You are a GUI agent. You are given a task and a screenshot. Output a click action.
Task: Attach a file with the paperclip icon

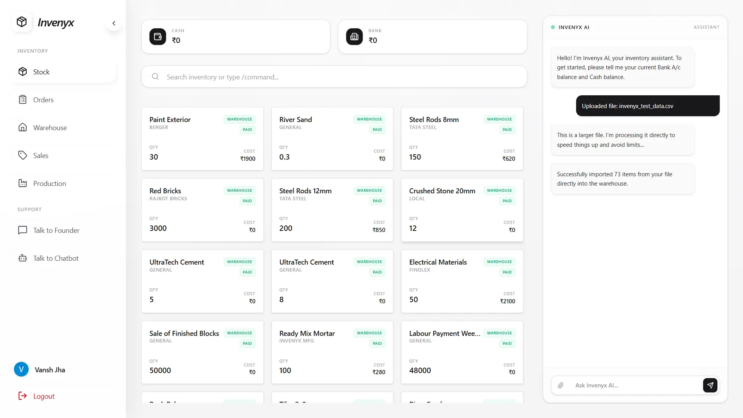[561, 385]
